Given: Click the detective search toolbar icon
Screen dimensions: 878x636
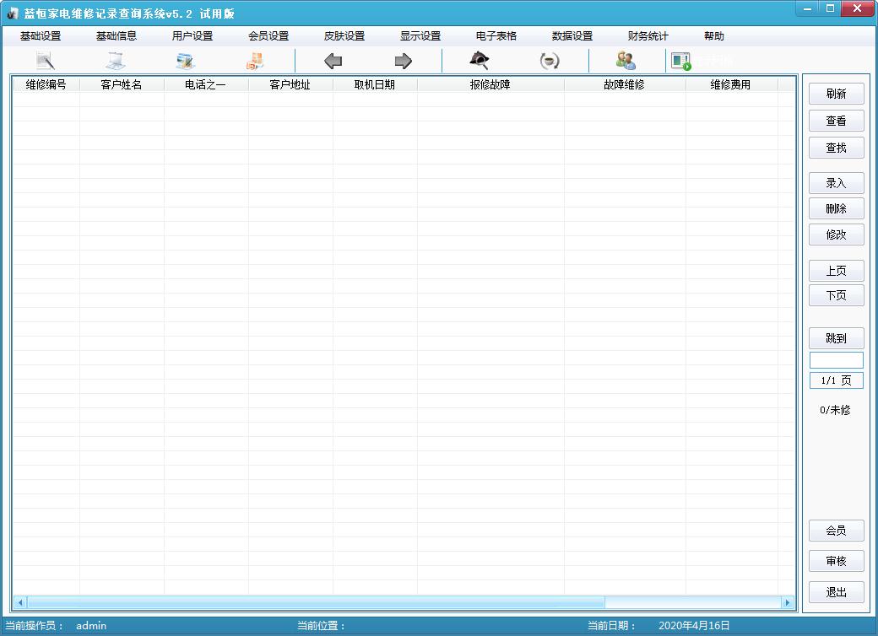Looking at the screenshot, I should (480, 61).
